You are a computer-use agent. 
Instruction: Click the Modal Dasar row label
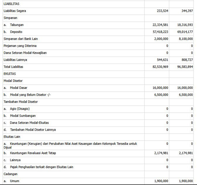point(19,88)
